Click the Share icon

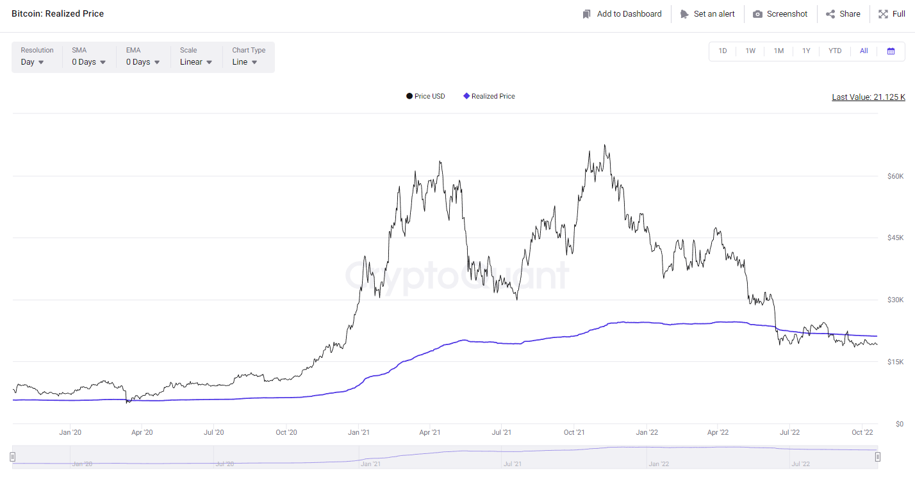click(x=830, y=14)
